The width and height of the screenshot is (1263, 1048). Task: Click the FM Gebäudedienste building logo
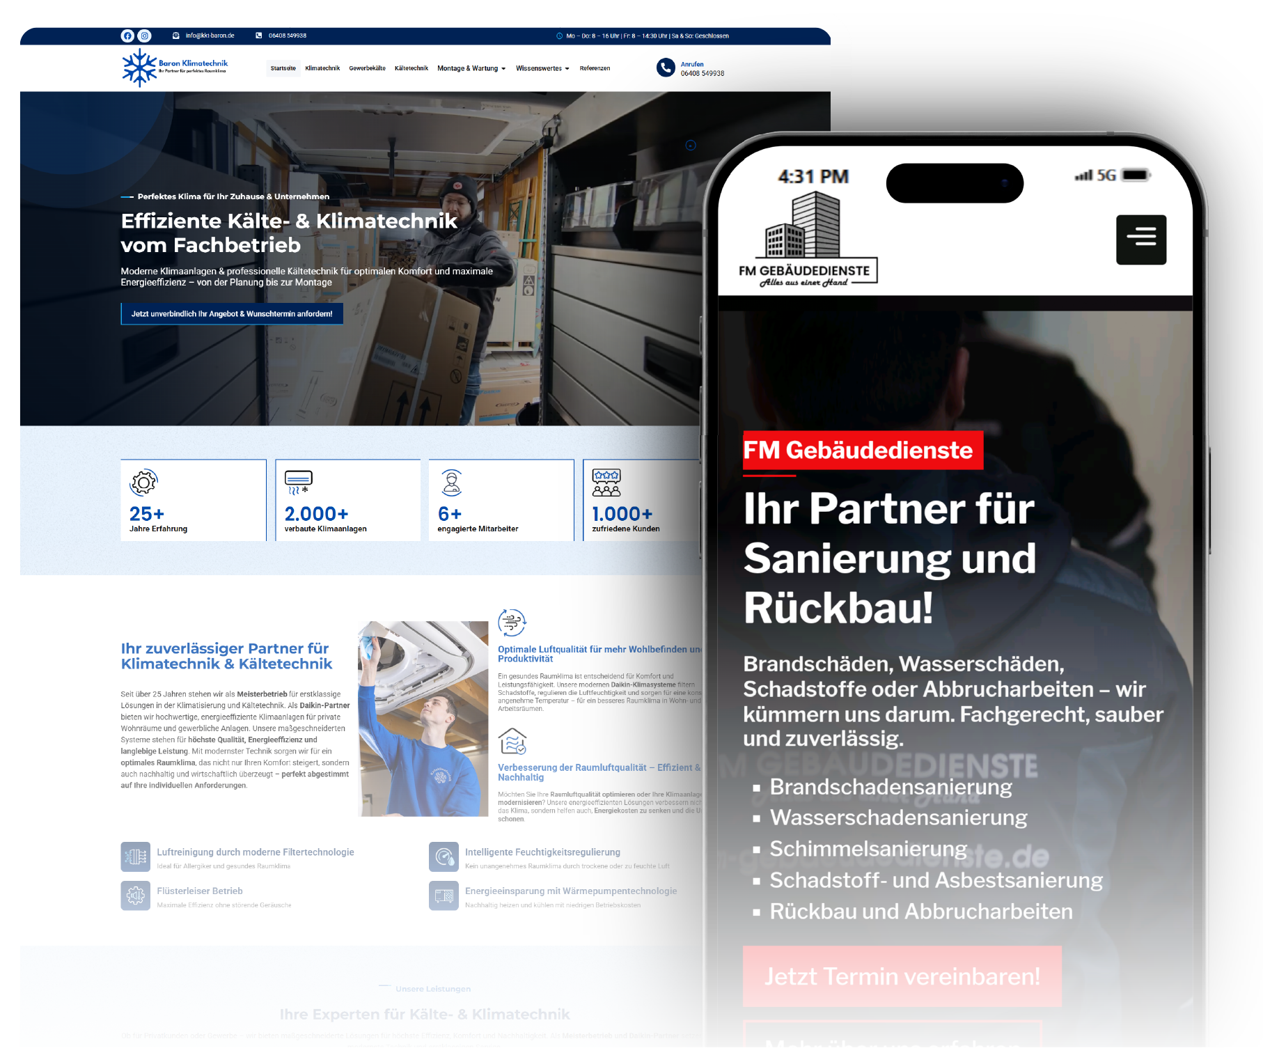coord(808,240)
